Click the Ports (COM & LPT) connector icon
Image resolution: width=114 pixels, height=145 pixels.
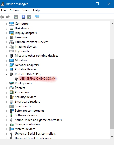(x=11, y=74)
